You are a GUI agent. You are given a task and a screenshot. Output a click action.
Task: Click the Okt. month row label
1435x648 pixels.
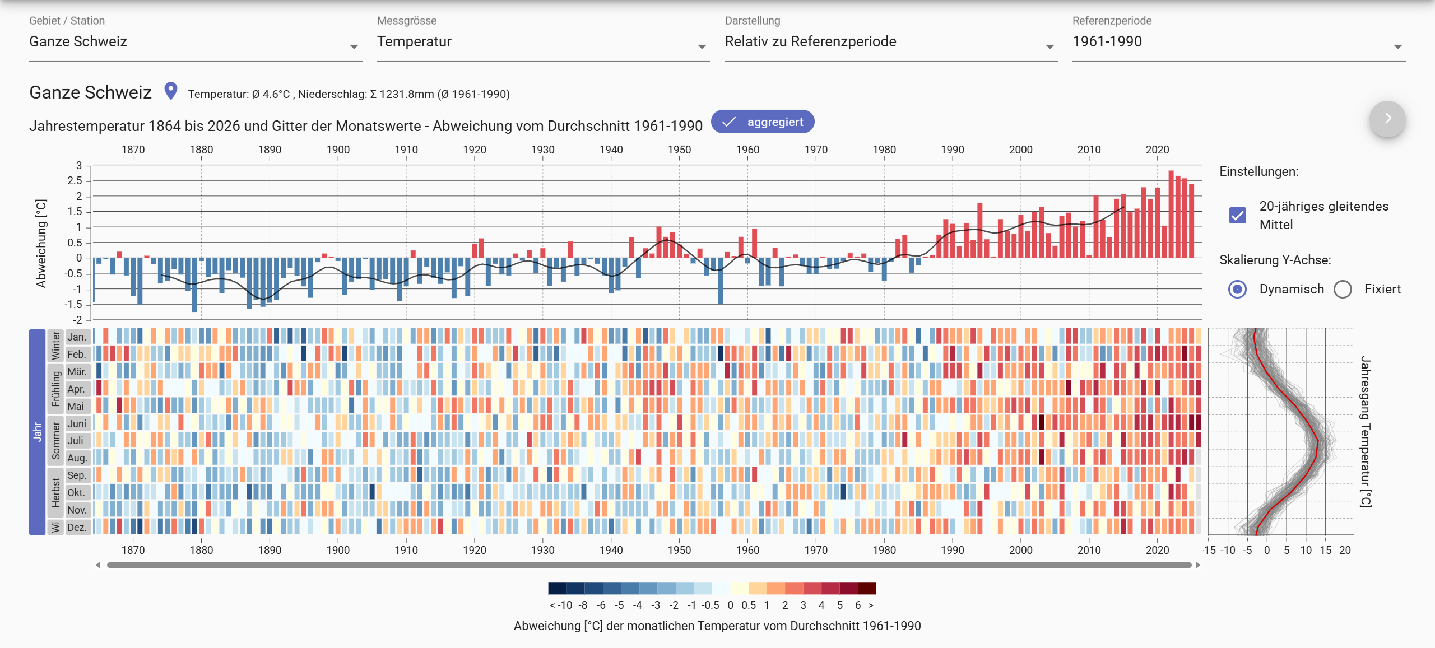(77, 493)
